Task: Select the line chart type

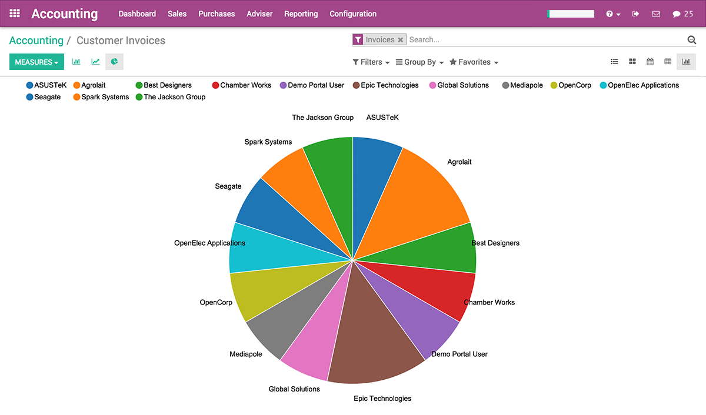Action: [95, 62]
